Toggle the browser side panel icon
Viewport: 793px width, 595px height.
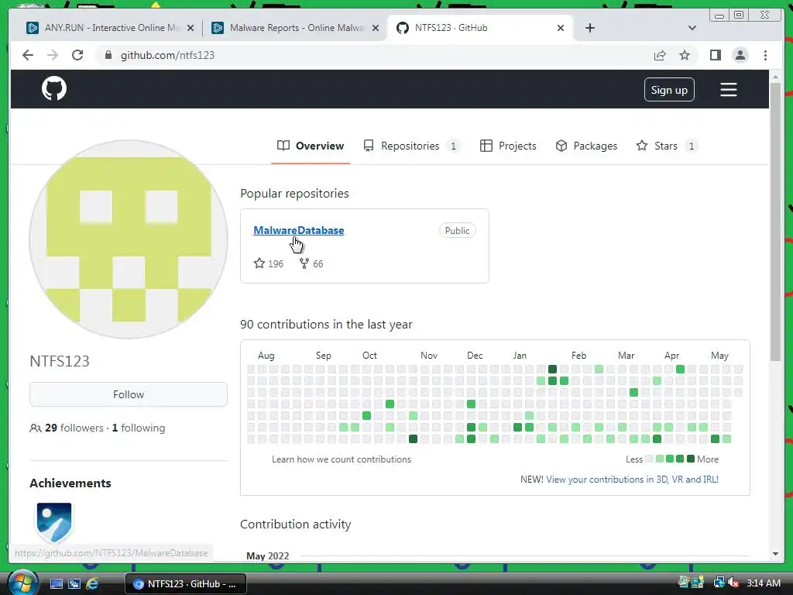click(x=715, y=55)
